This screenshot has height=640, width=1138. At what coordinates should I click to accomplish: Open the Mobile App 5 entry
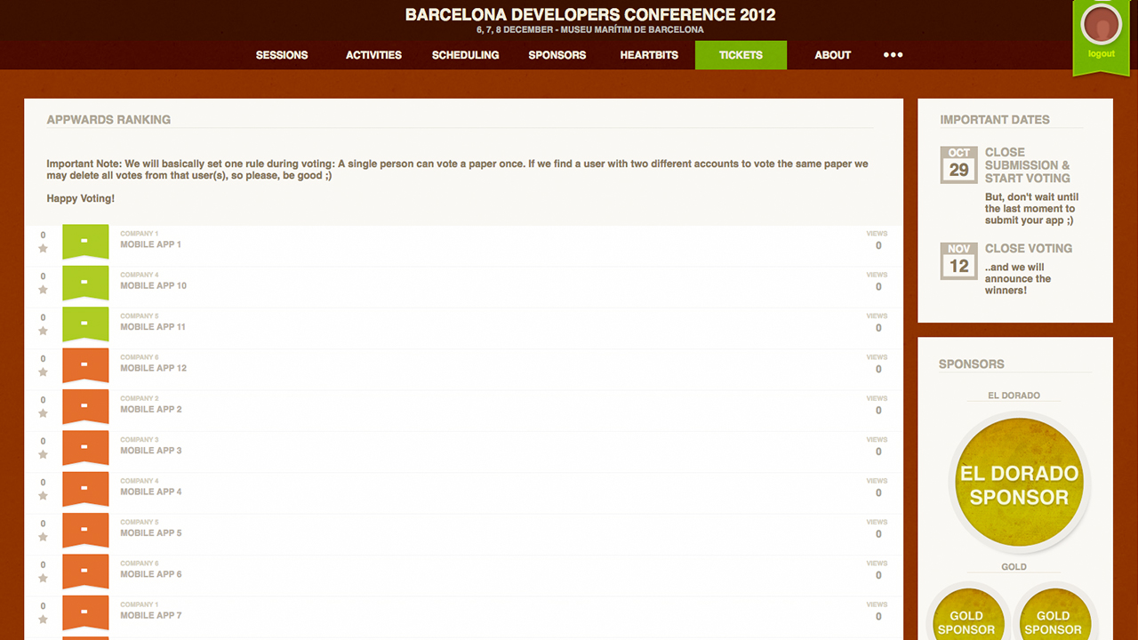point(150,533)
